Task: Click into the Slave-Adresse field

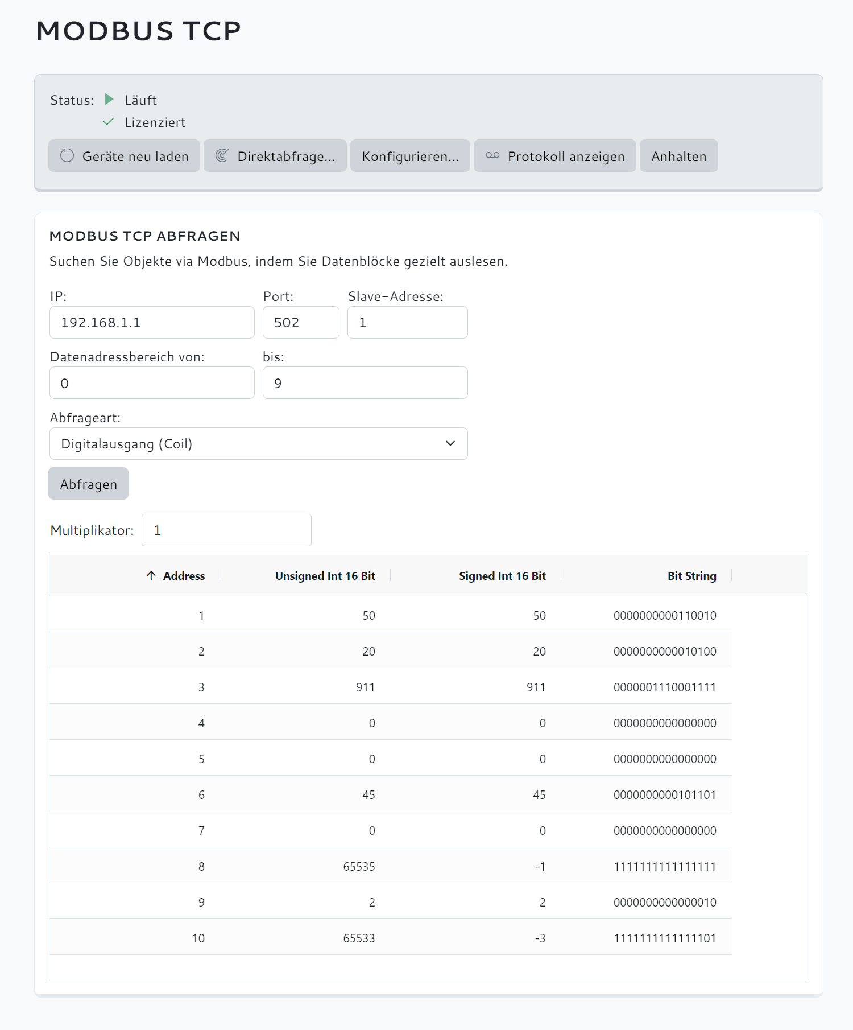Action: [x=408, y=323]
